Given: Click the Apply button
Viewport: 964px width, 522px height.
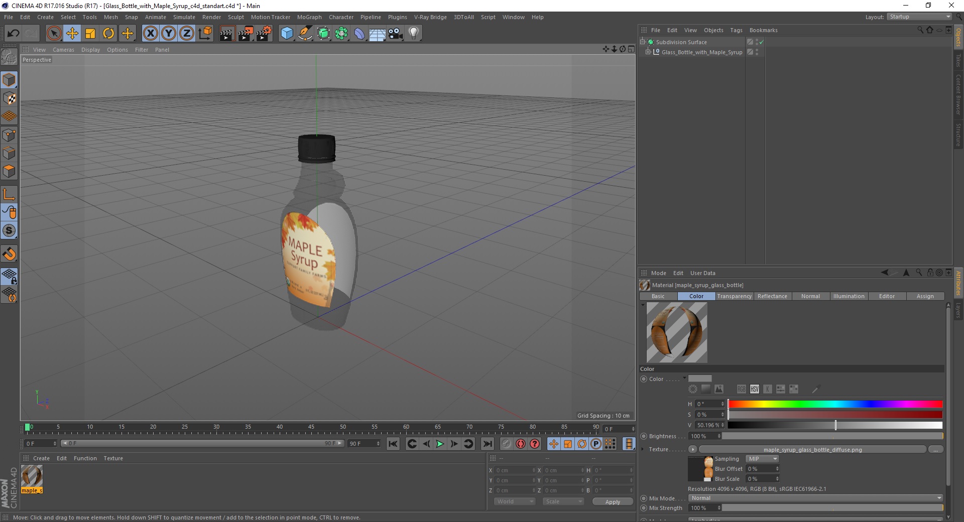Looking at the screenshot, I should coord(613,501).
